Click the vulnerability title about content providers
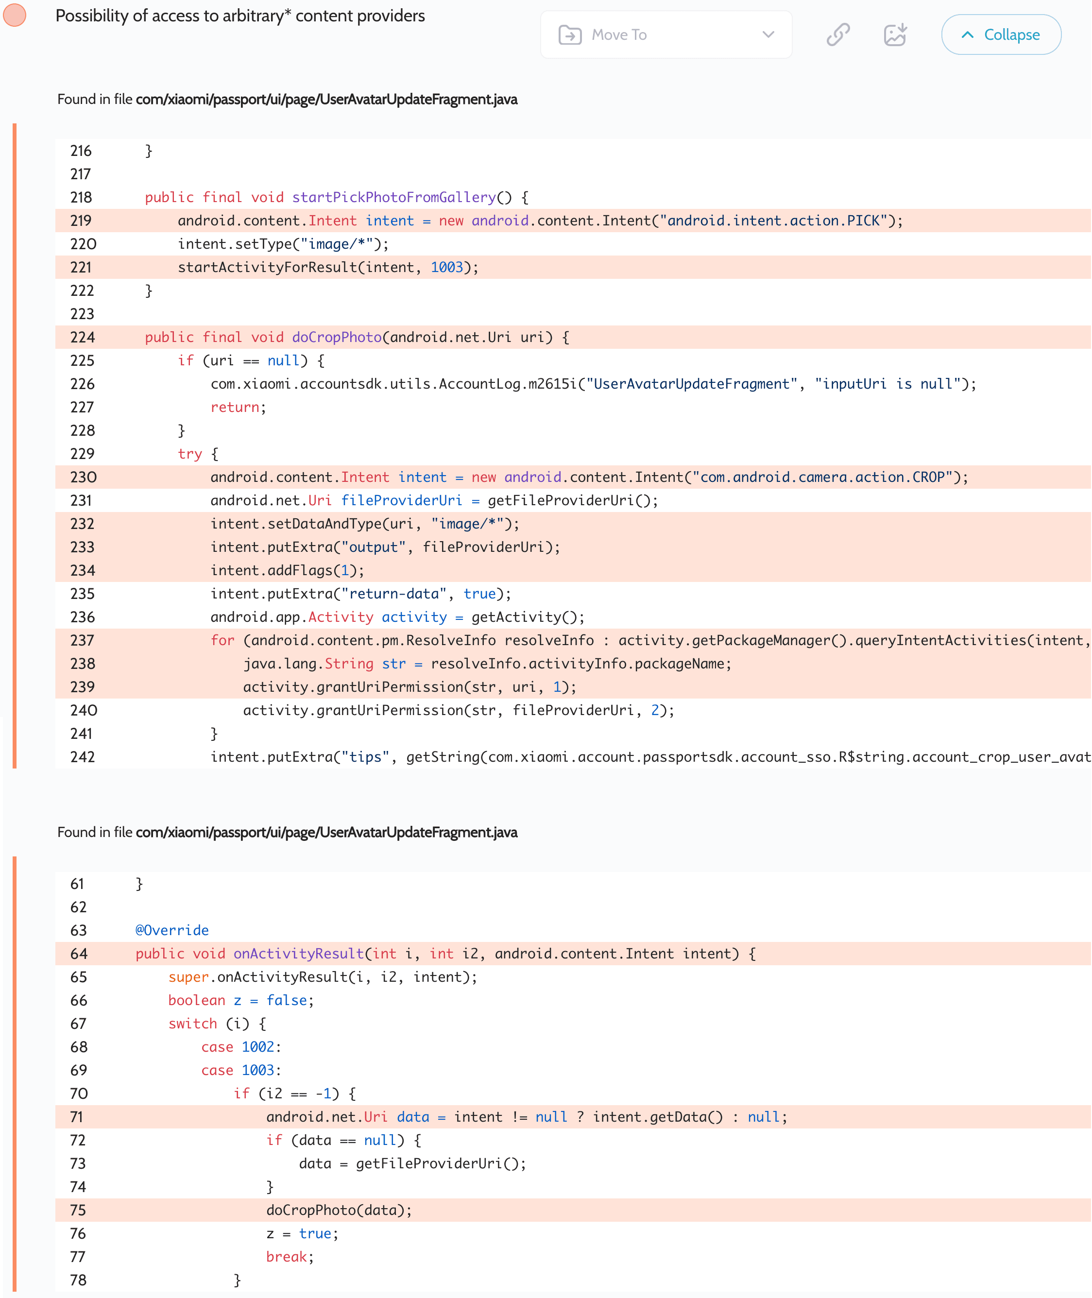Viewport: 1092px width, 1298px height. (240, 16)
